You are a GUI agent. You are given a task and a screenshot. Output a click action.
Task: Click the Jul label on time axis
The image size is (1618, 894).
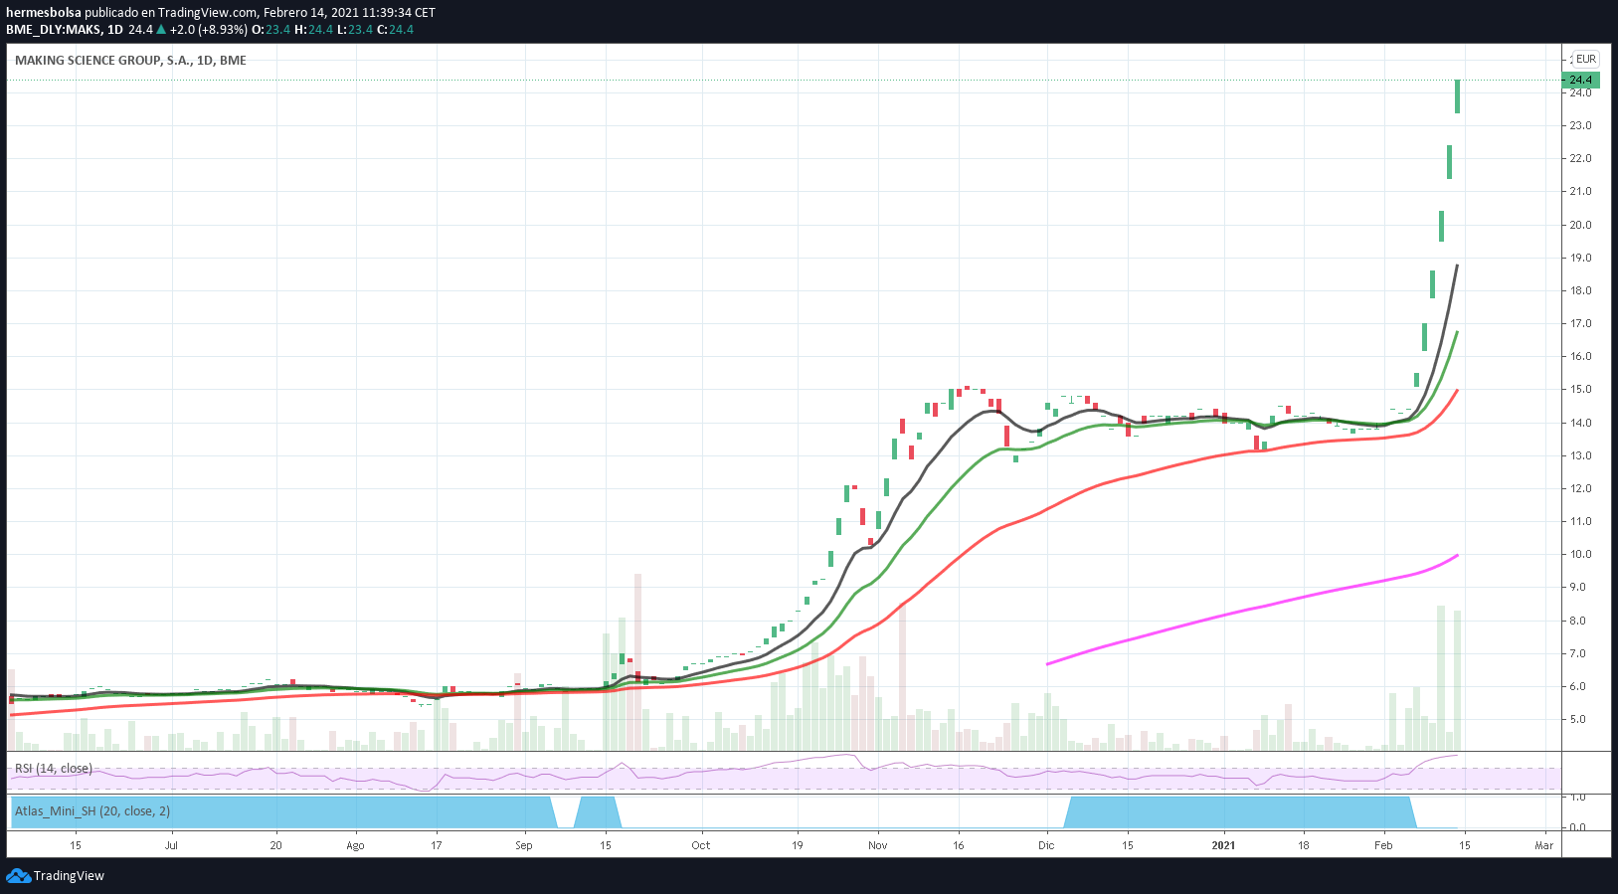[x=171, y=845]
